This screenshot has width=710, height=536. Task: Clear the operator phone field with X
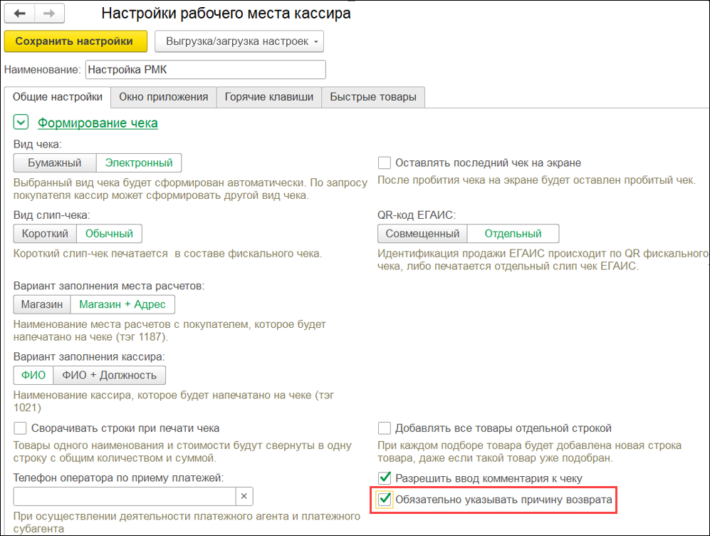click(x=244, y=496)
